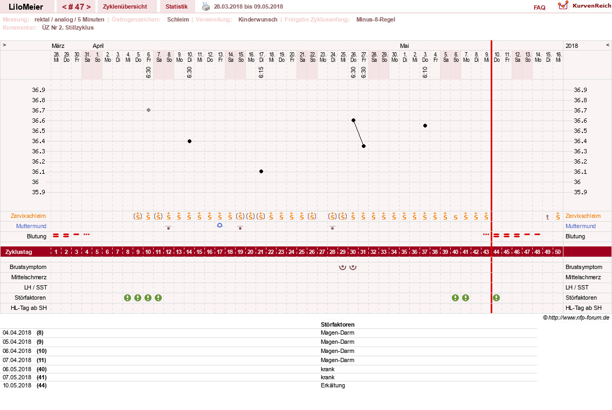
Task: Open the http://www.nfp-forum.de link
Action: click(579, 317)
